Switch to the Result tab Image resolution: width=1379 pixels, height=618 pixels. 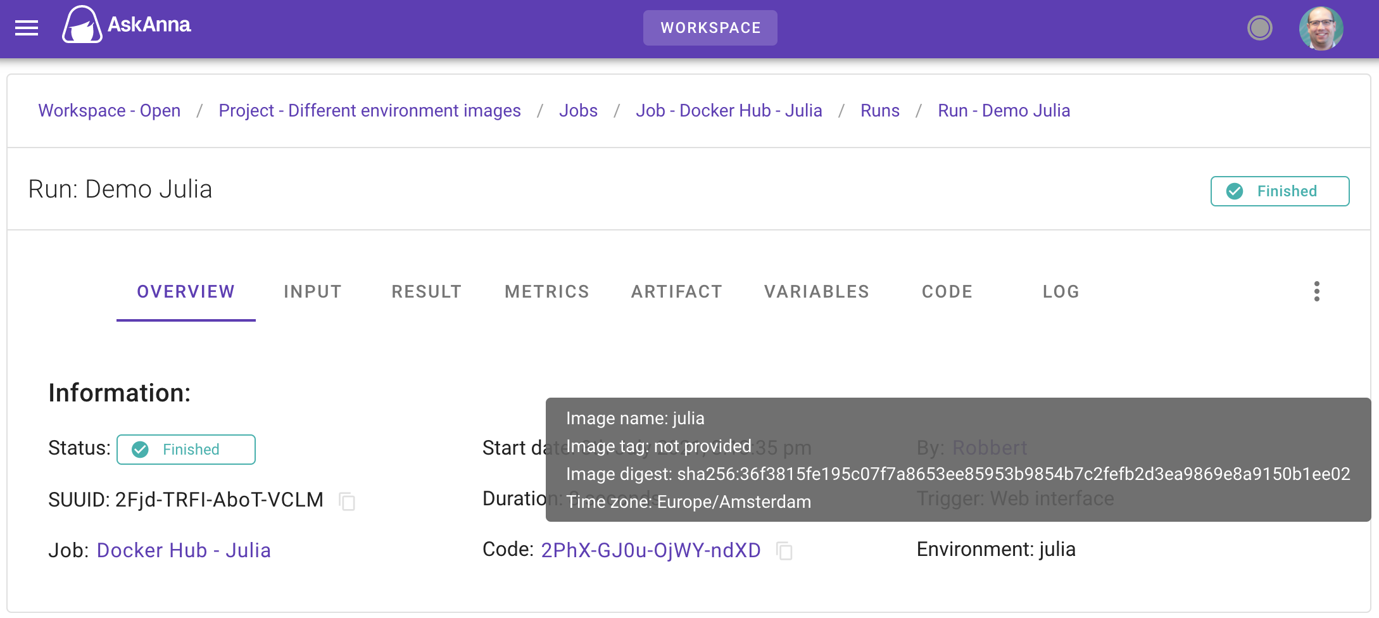click(x=426, y=291)
